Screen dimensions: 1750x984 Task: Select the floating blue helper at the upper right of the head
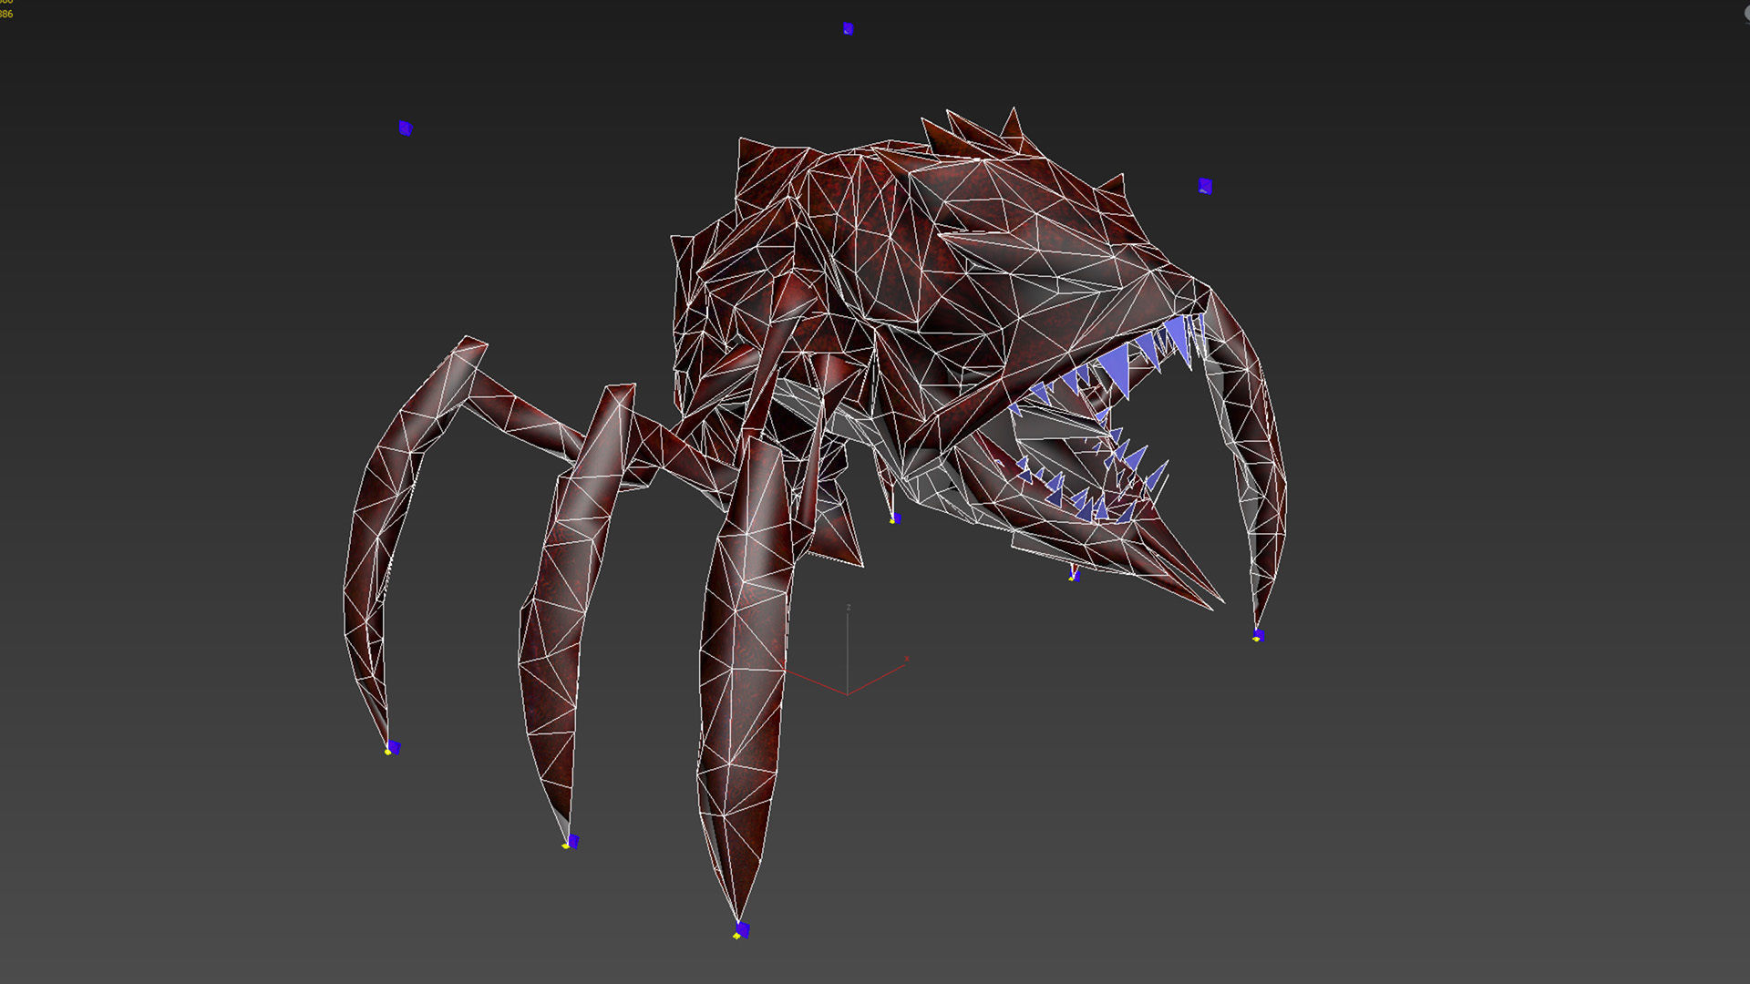[1205, 186]
